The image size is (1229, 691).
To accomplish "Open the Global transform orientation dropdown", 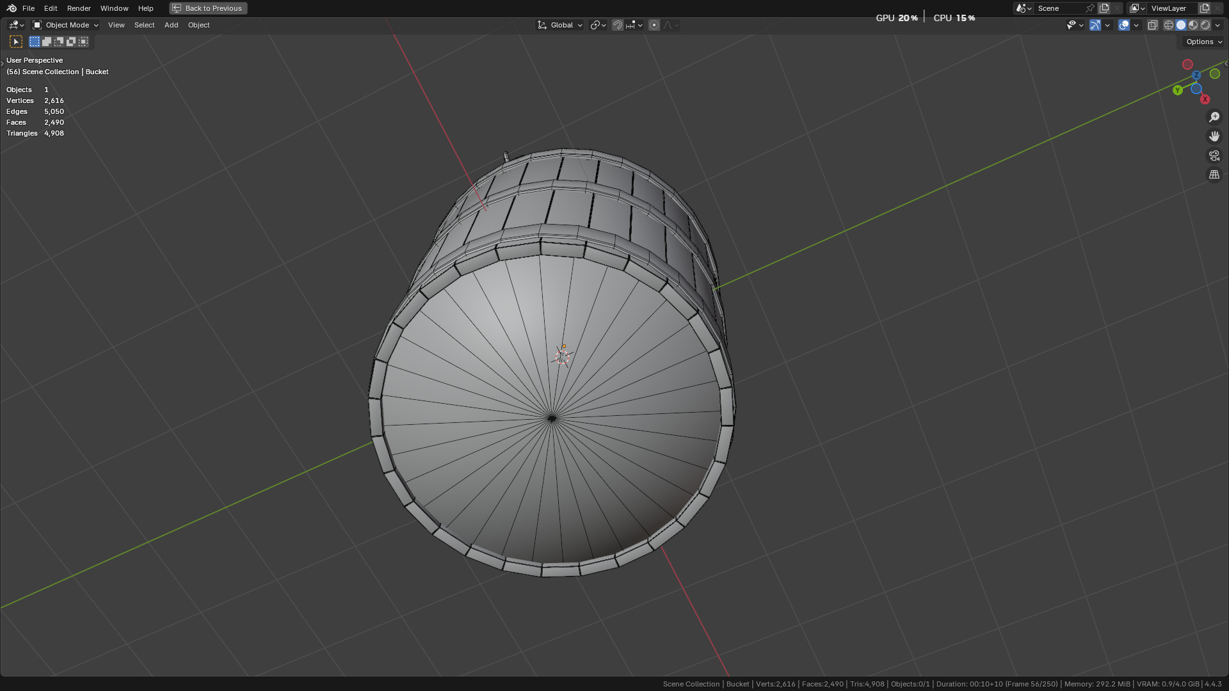I will click(x=560, y=25).
